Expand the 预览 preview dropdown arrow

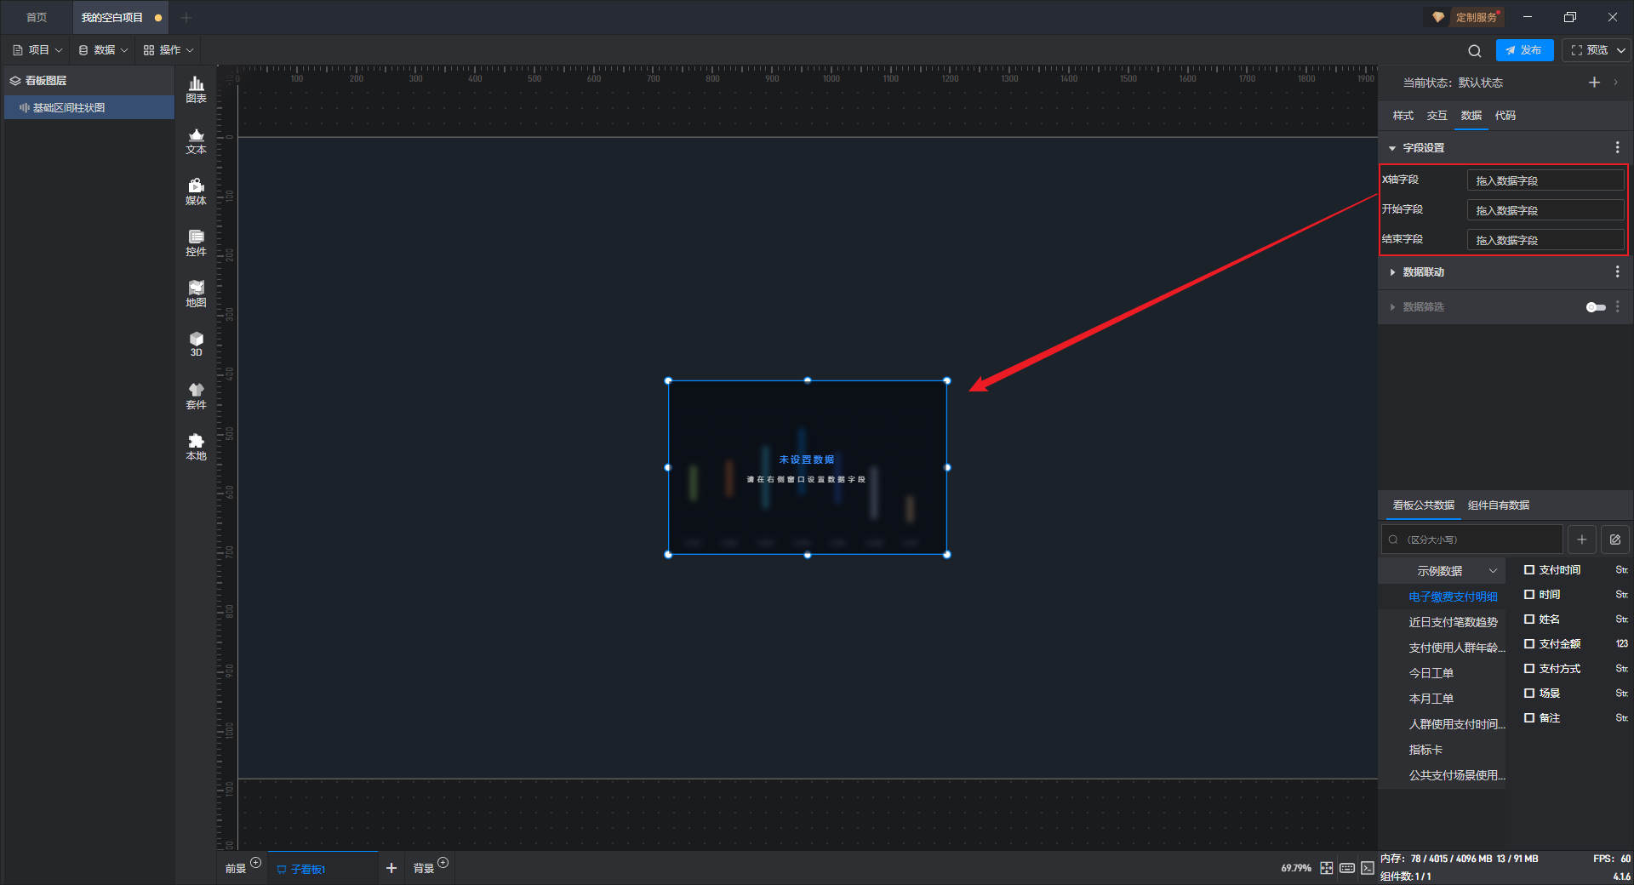pyautogui.click(x=1621, y=50)
